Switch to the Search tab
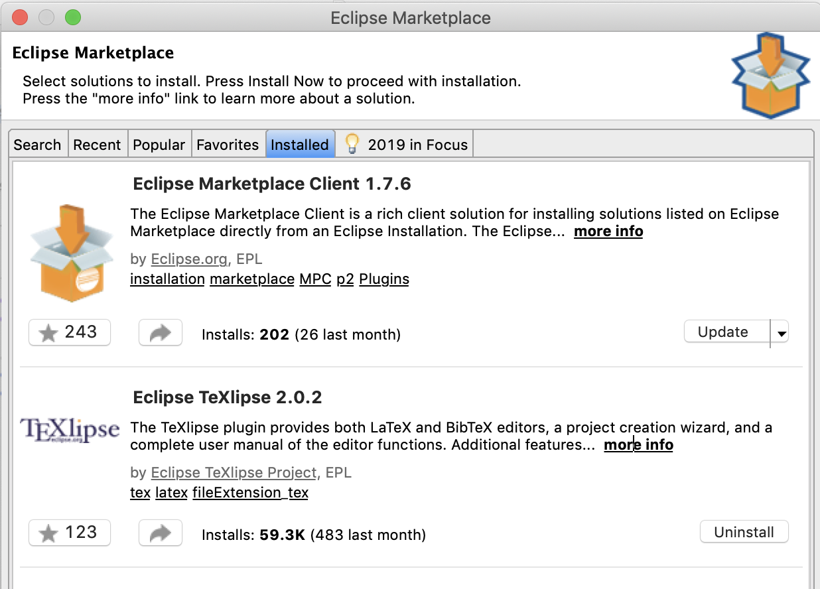Screen dimensions: 820x589 [38, 145]
